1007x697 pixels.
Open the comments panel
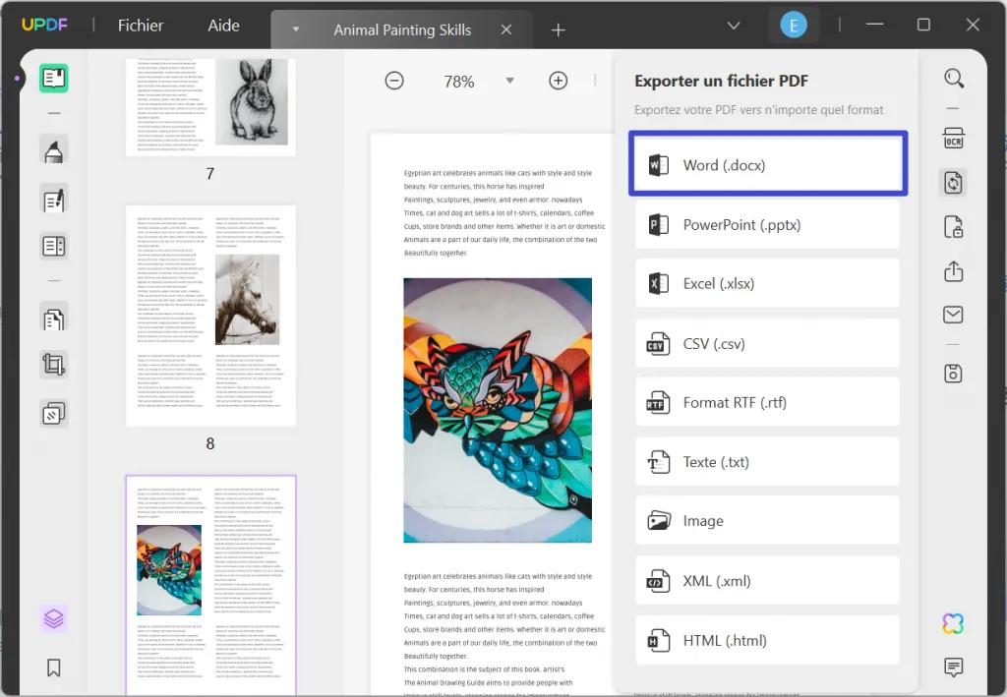pos(952,668)
